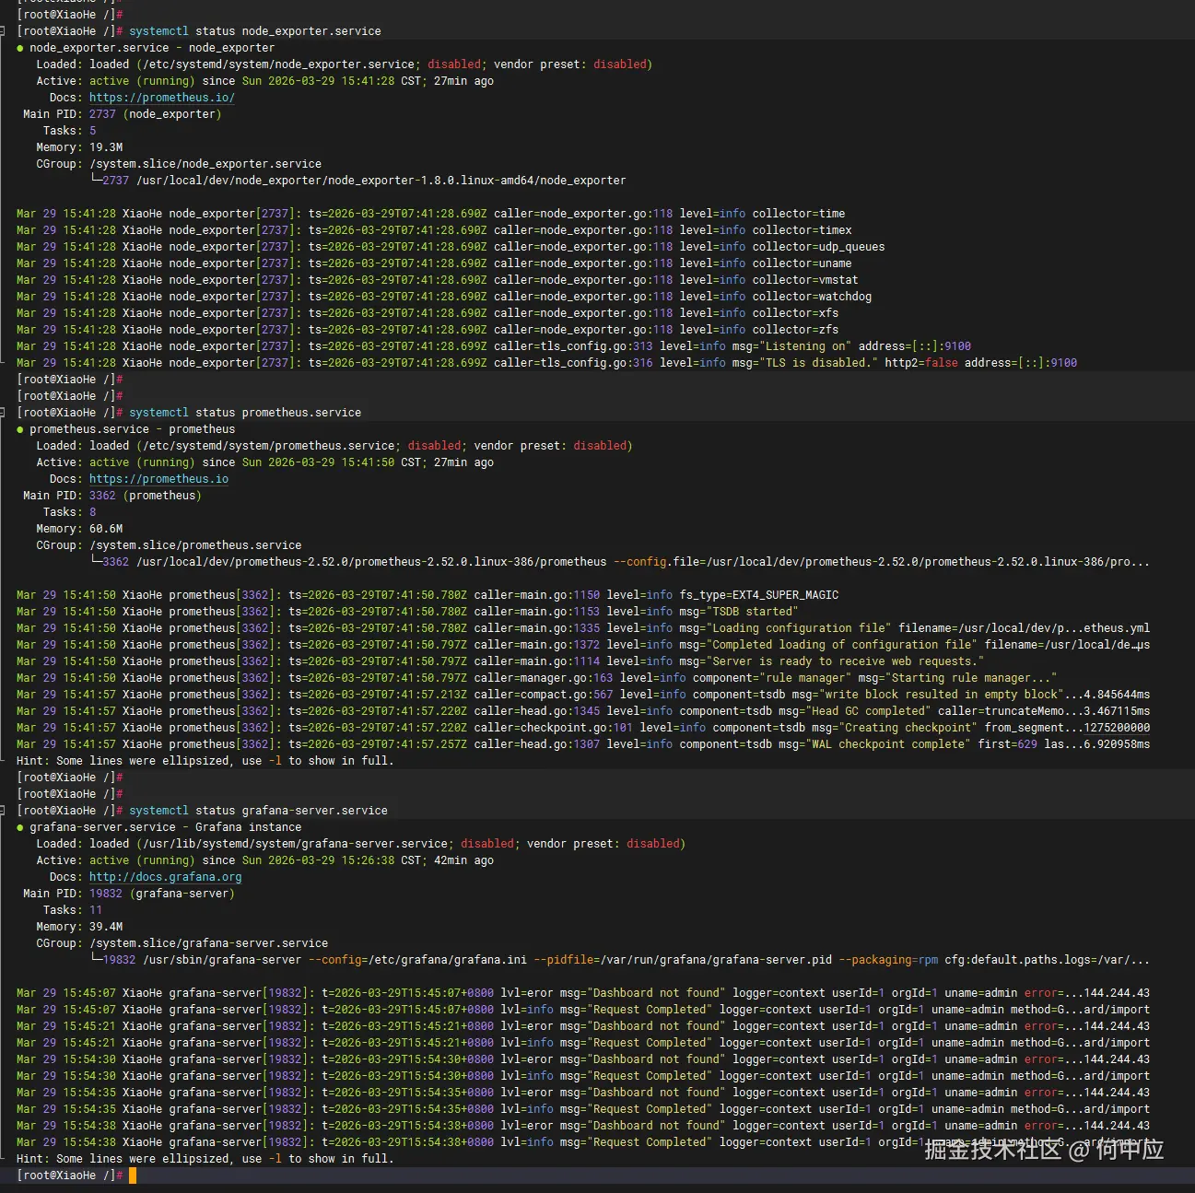Click the node_exporter binary path in CGroup line
1195x1193 pixels.
tap(381, 181)
